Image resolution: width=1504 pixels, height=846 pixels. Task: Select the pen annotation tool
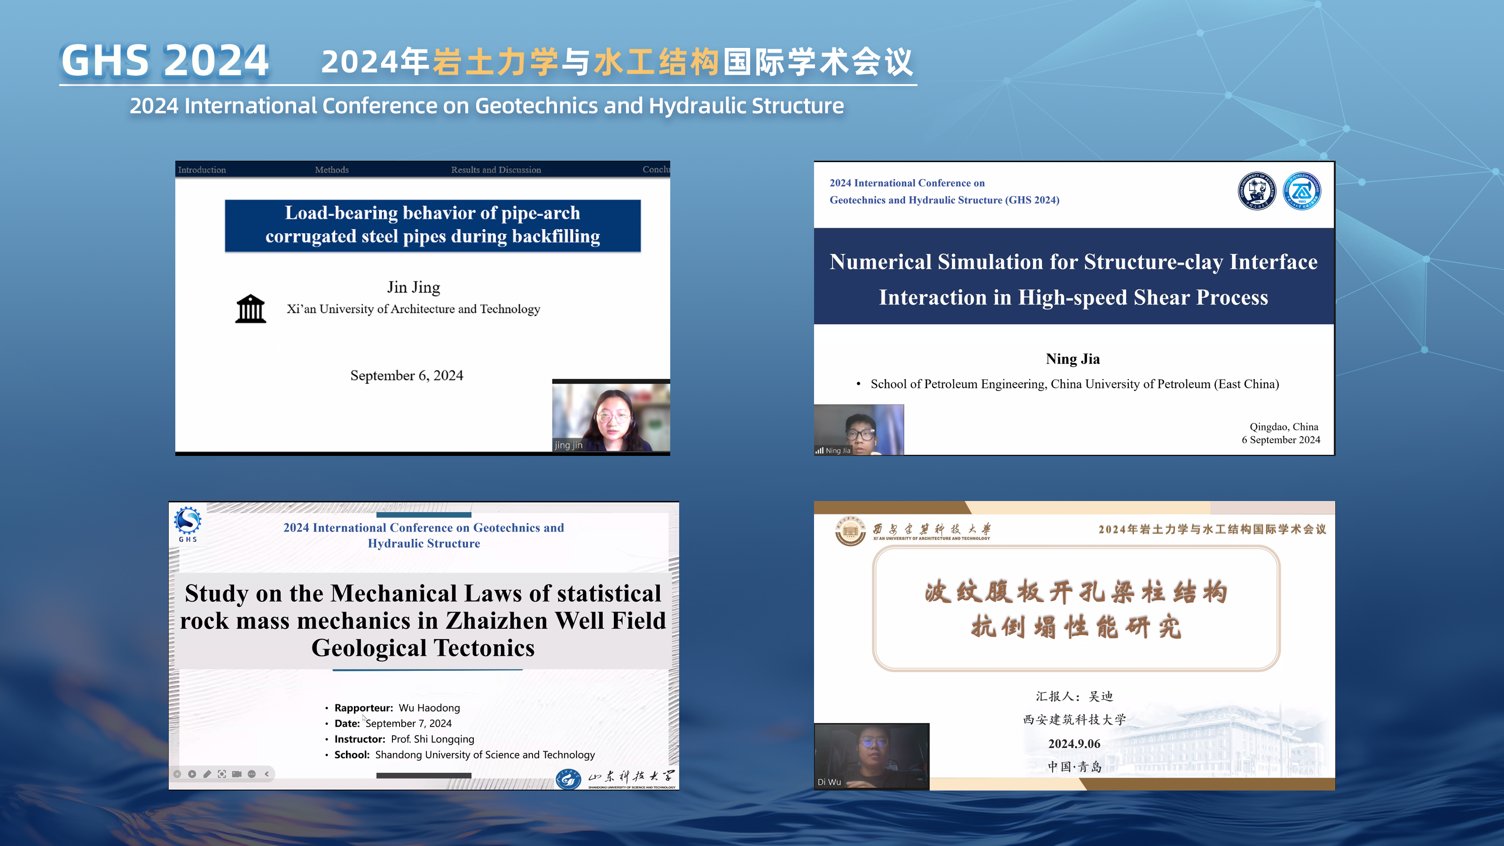207,774
